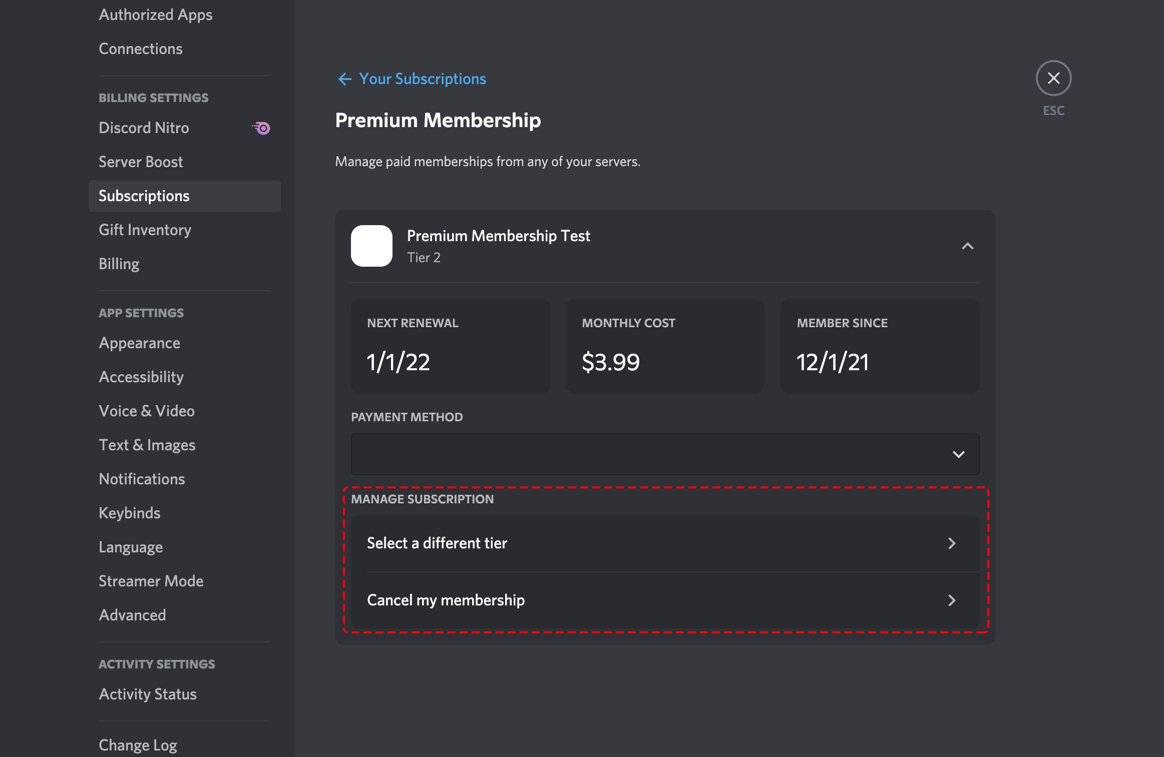
Task: Click the chevron on Select a different tier
Action: coord(952,543)
